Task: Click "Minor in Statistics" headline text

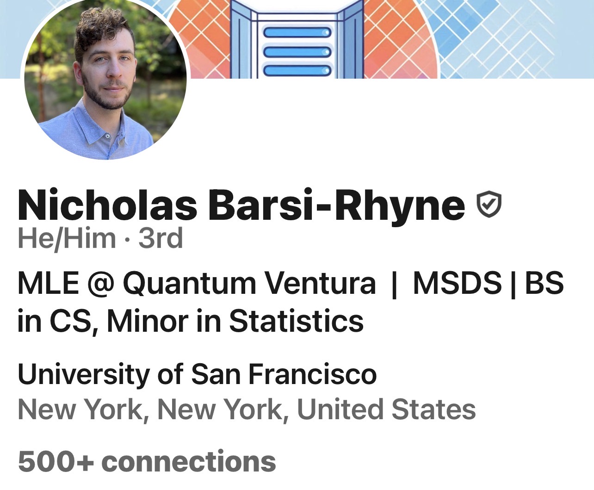Action: [x=235, y=321]
